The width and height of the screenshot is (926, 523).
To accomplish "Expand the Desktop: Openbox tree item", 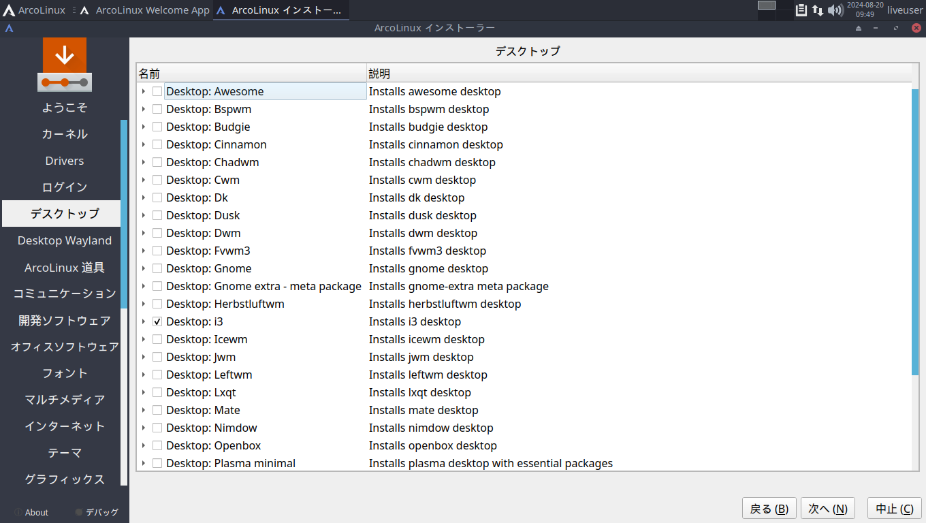I will point(143,445).
